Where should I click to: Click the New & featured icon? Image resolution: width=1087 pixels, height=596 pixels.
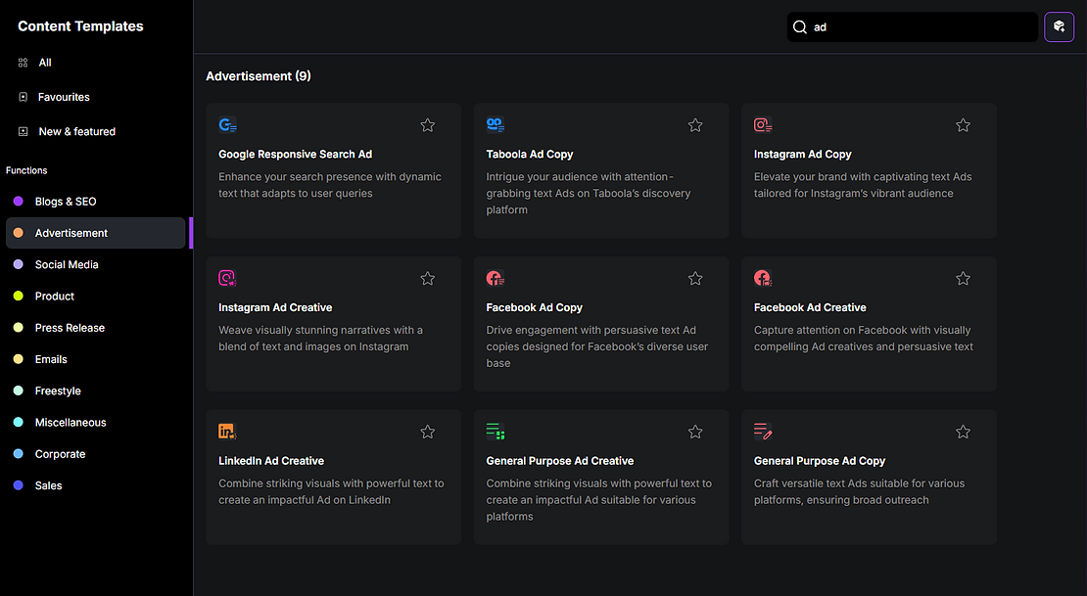pyautogui.click(x=23, y=132)
